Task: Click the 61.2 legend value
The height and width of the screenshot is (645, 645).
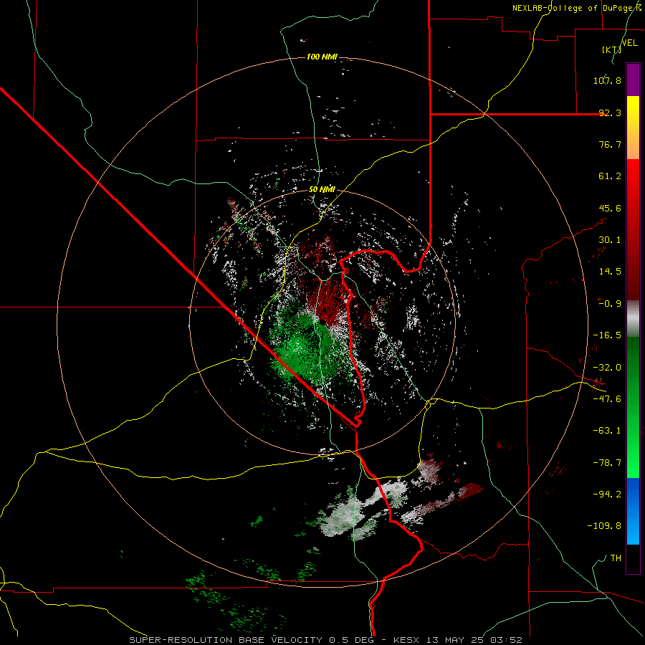Action: [x=610, y=176]
